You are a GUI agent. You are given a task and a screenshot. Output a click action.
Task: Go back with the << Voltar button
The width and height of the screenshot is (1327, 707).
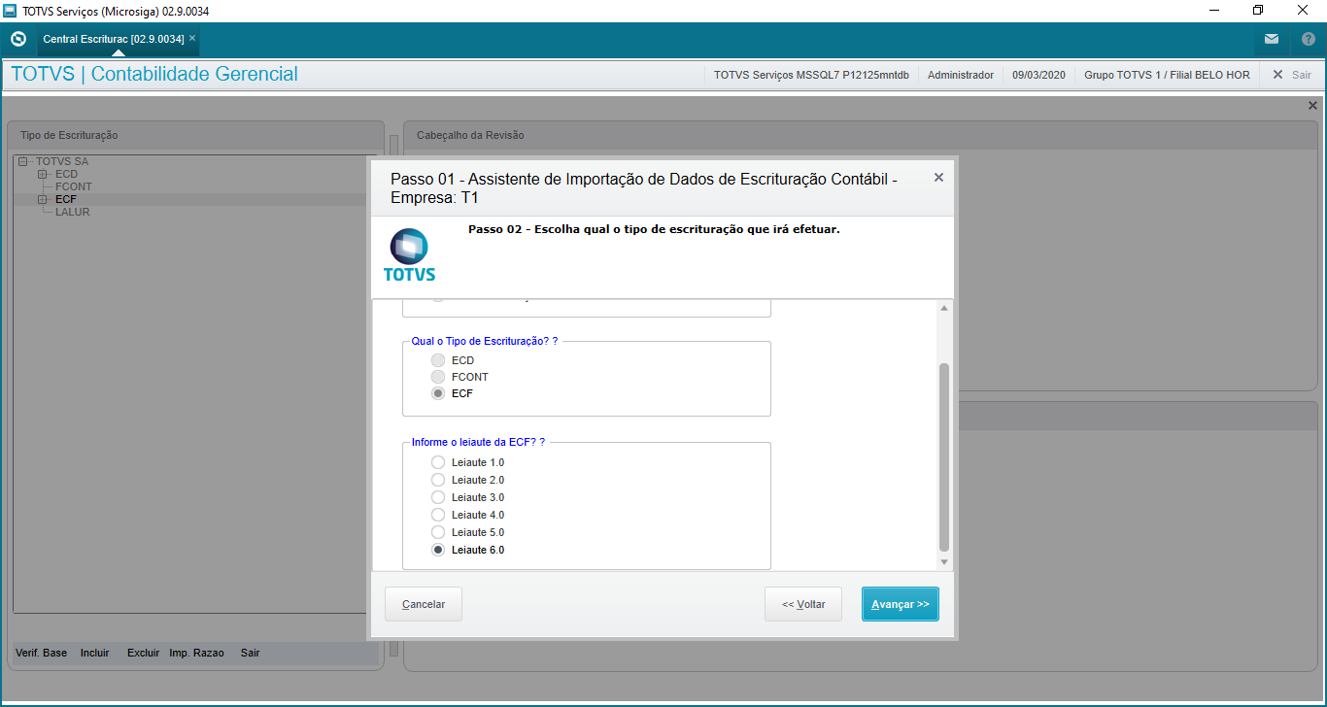coord(803,604)
